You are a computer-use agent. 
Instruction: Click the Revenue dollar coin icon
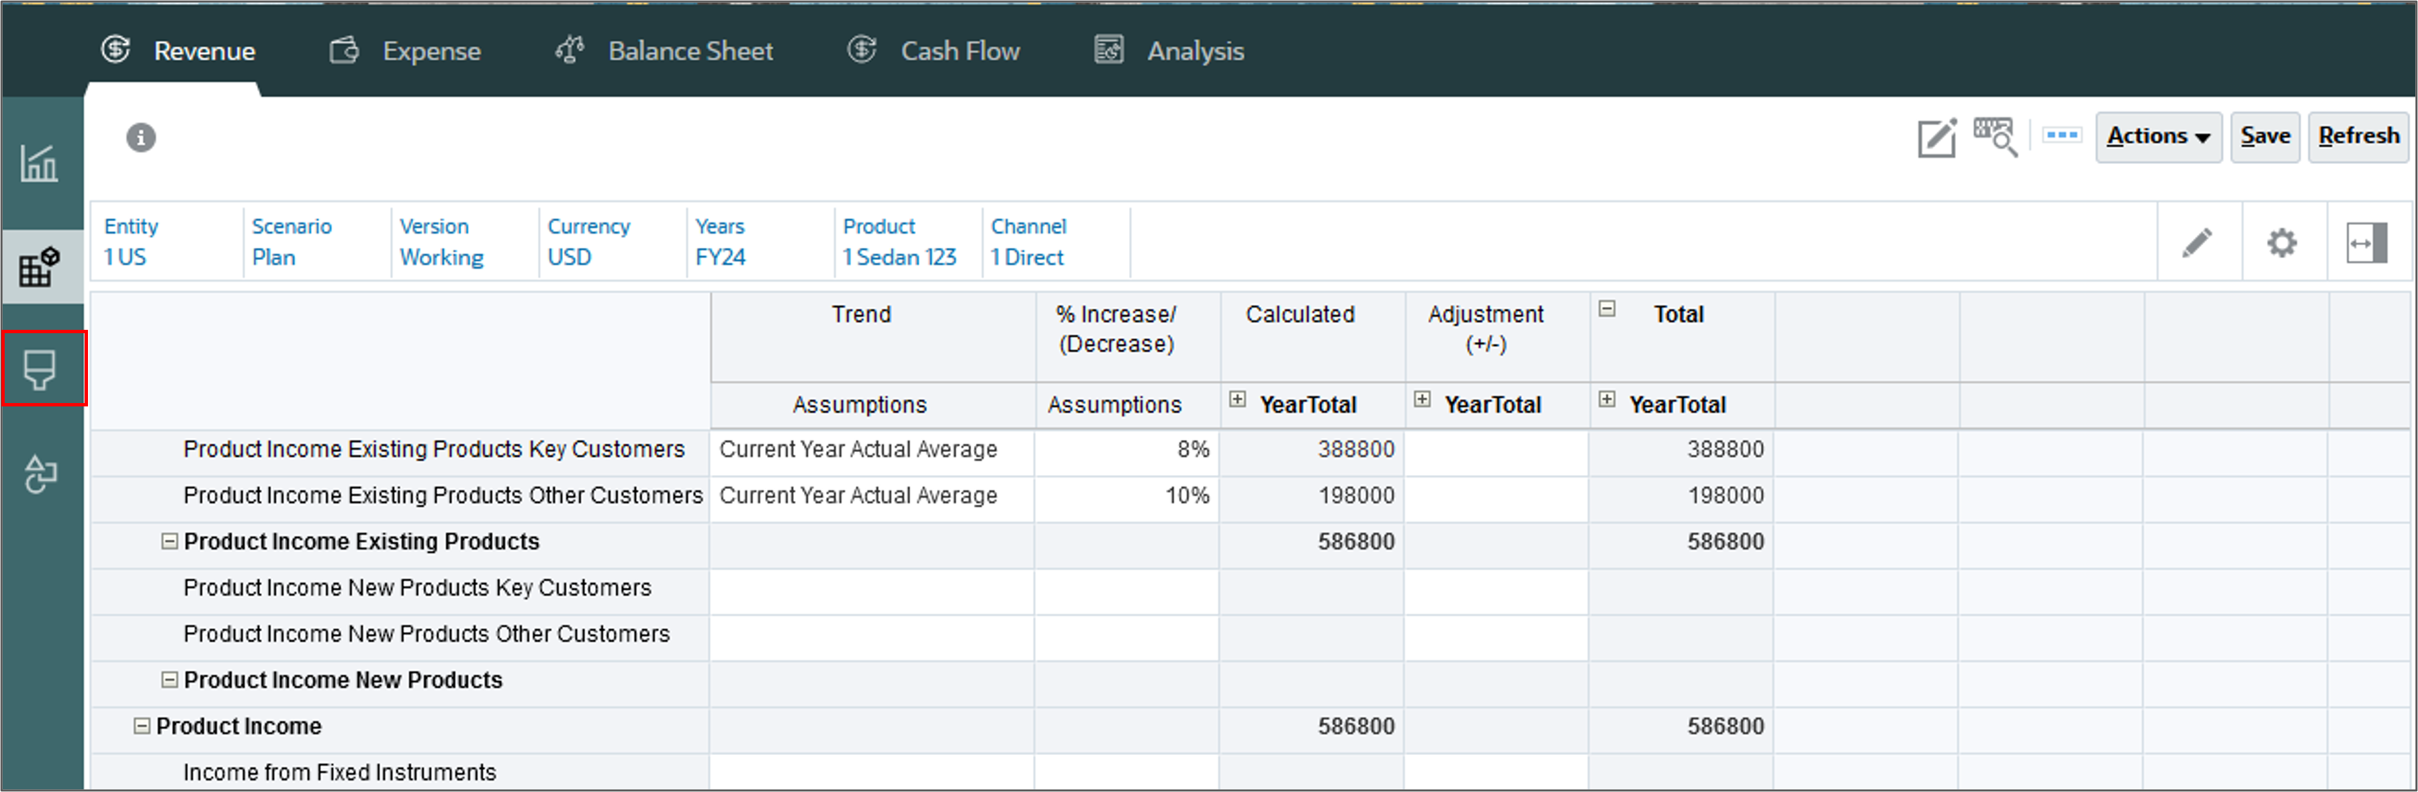pos(116,50)
